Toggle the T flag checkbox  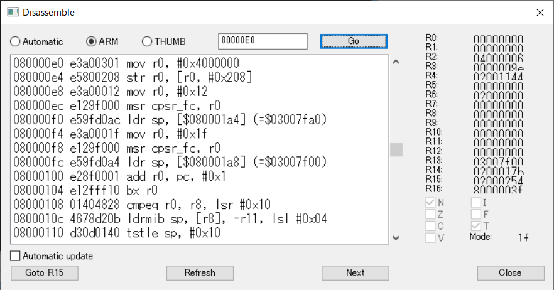[x=475, y=226]
